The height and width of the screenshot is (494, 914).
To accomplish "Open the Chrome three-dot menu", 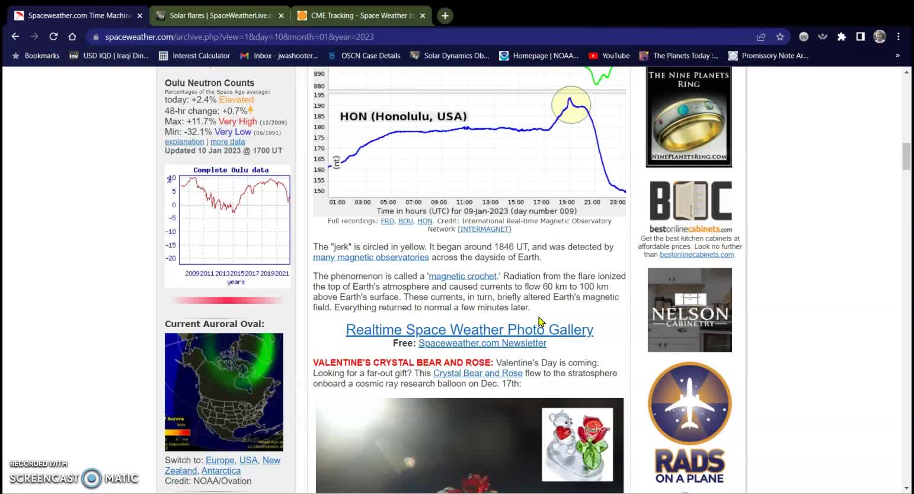I will tap(899, 37).
